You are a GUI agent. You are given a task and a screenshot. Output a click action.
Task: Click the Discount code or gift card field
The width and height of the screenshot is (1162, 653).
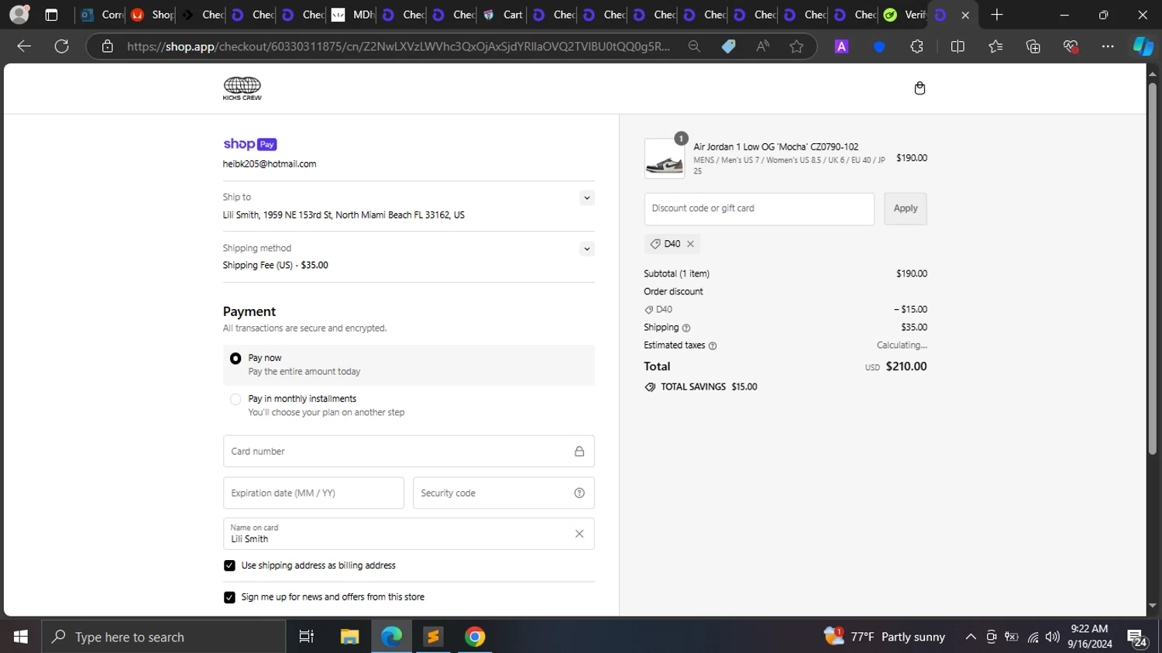click(x=759, y=209)
